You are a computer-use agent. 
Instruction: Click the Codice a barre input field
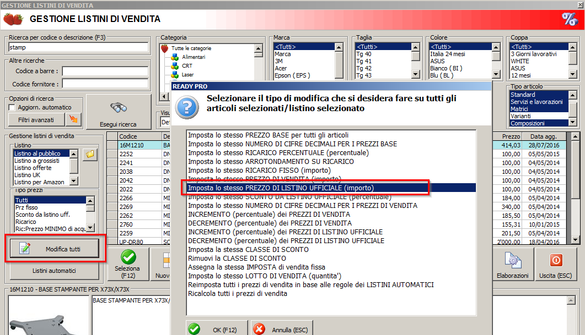tap(105, 71)
